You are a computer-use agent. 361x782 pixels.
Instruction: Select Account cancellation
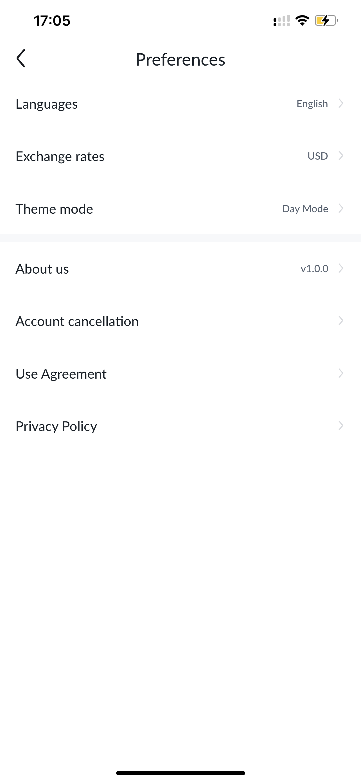[x=180, y=321]
